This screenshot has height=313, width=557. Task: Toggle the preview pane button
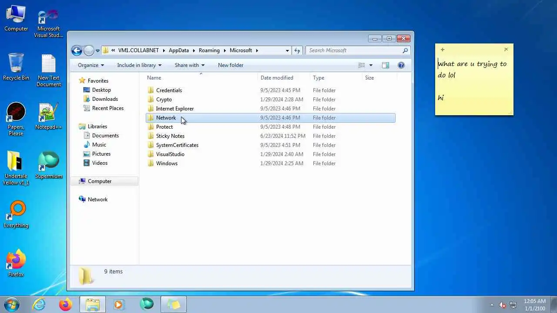(385, 65)
